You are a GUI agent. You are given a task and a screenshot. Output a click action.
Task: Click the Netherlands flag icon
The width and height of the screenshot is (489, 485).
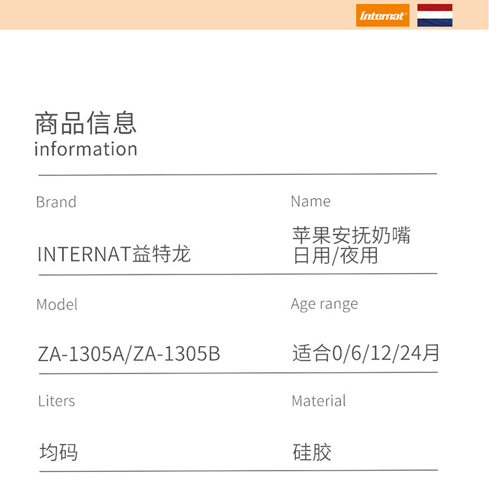click(x=435, y=15)
